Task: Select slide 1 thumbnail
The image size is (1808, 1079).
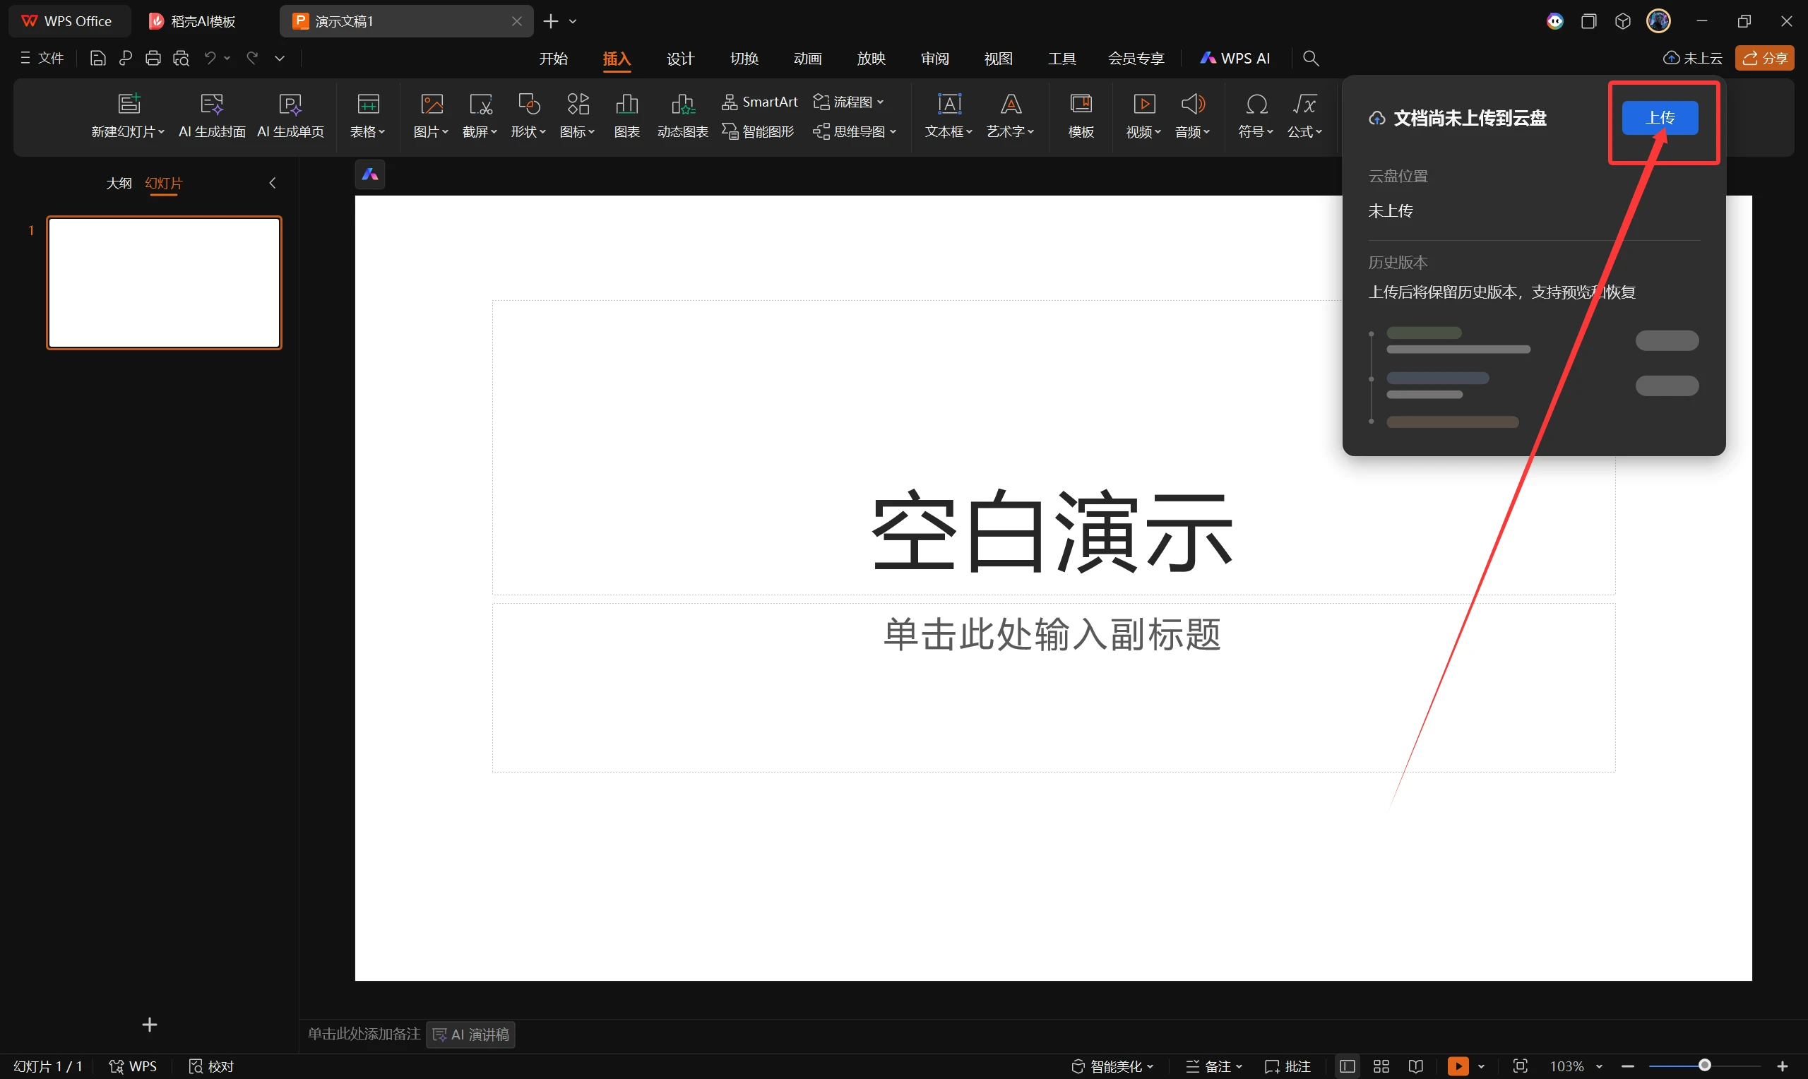Action: coord(165,283)
